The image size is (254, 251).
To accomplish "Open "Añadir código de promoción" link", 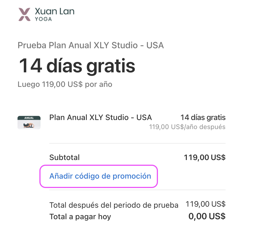I will click(100, 176).
